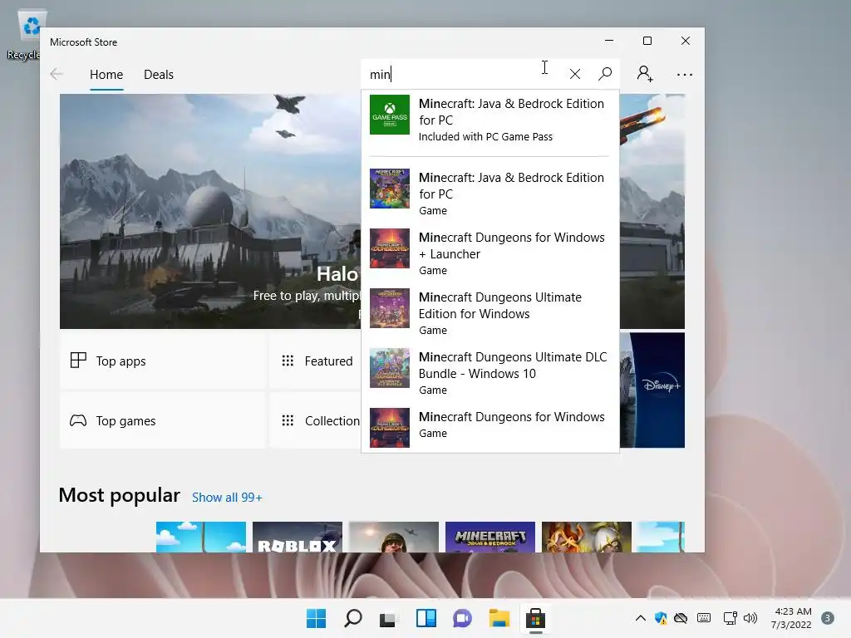Open the Roblox thumbnail in Most popular
Image resolution: width=851 pixels, height=638 pixels.
298,537
